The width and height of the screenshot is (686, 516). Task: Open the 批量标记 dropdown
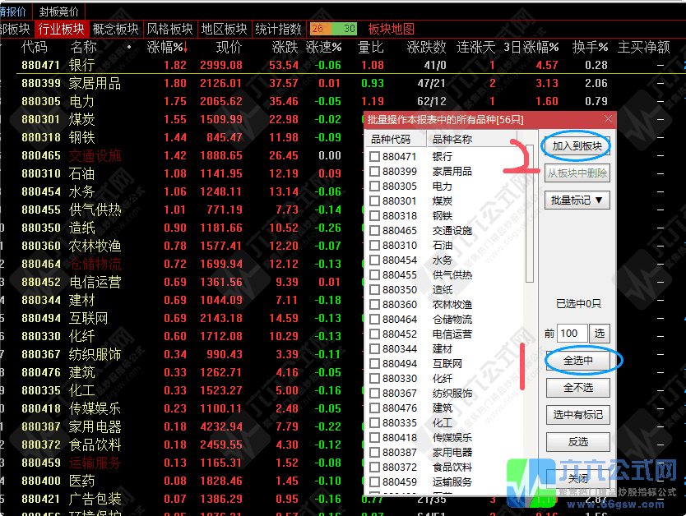(577, 200)
